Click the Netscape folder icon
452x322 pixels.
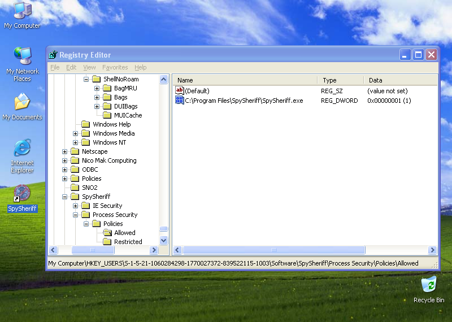pos(75,151)
